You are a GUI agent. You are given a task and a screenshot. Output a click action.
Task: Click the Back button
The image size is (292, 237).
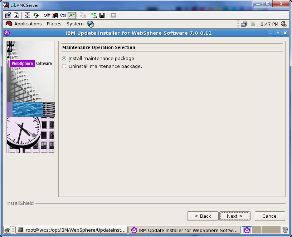(203, 216)
